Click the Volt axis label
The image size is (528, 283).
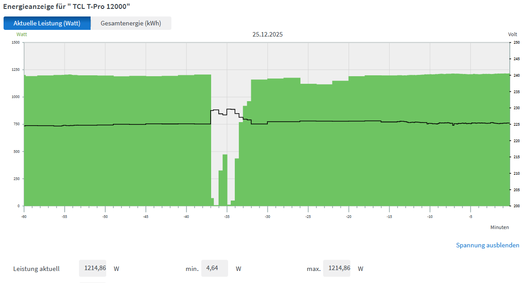[512, 34]
